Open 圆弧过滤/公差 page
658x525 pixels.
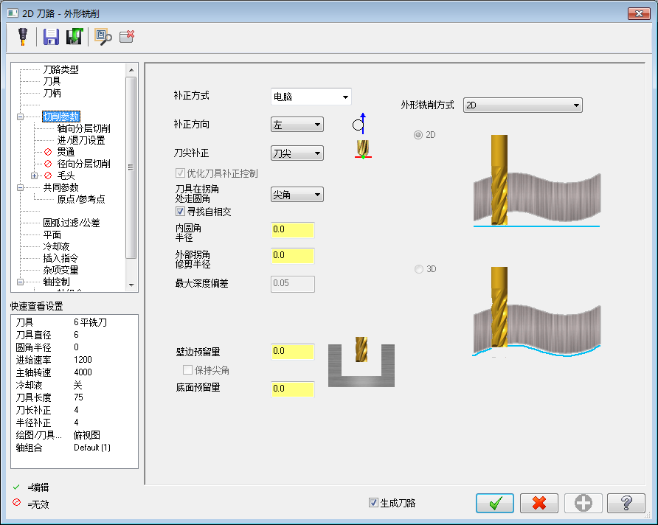tap(72, 223)
